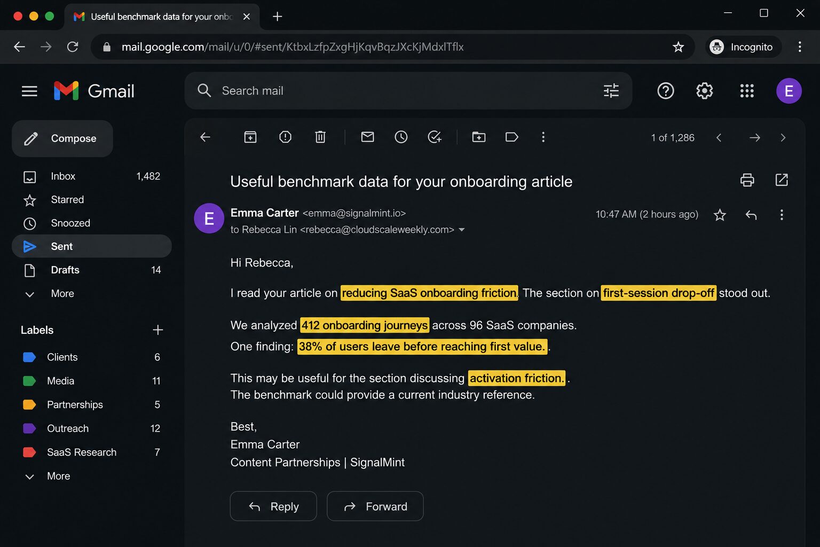
Task: Open the Settings gear
Action: point(705,91)
